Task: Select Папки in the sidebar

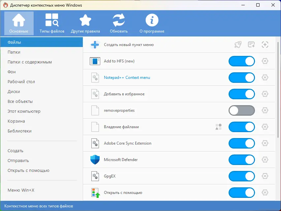Action: (x=42, y=52)
